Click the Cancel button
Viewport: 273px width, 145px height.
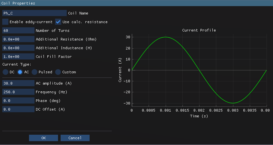[75, 138]
